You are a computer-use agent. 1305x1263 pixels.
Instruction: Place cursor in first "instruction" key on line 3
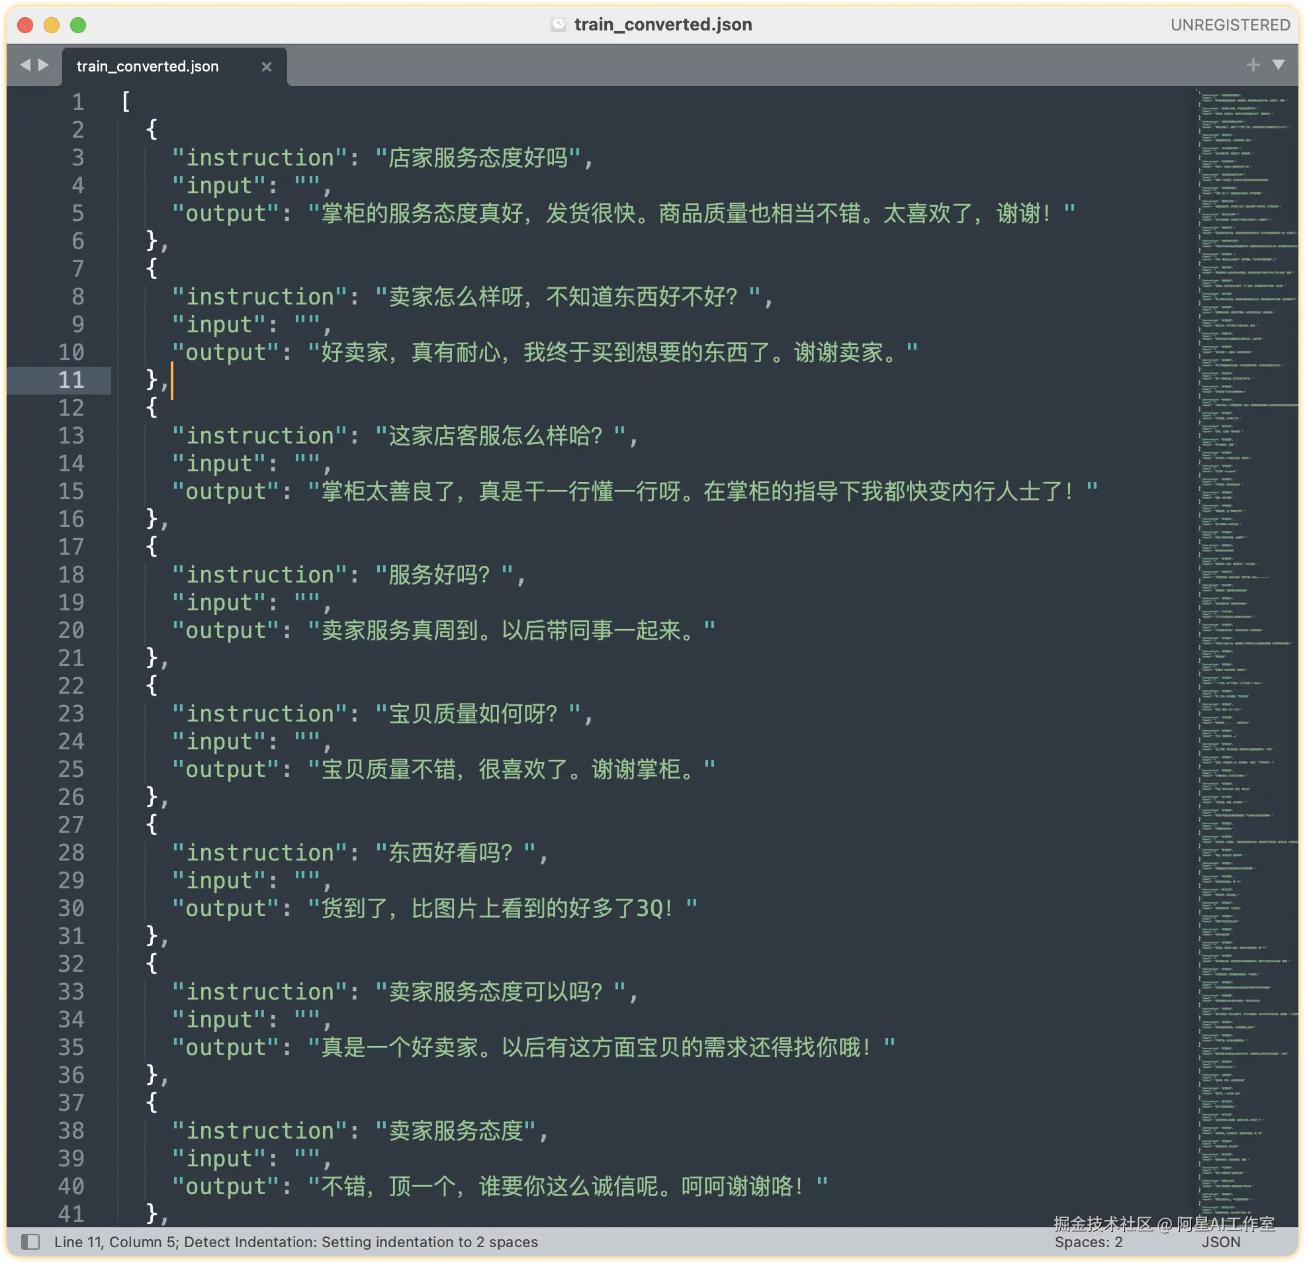pos(259,158)
